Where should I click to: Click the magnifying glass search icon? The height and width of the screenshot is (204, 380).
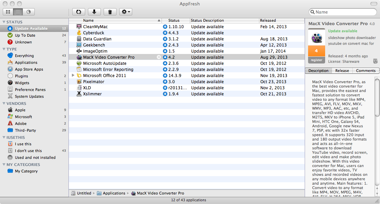312,12
